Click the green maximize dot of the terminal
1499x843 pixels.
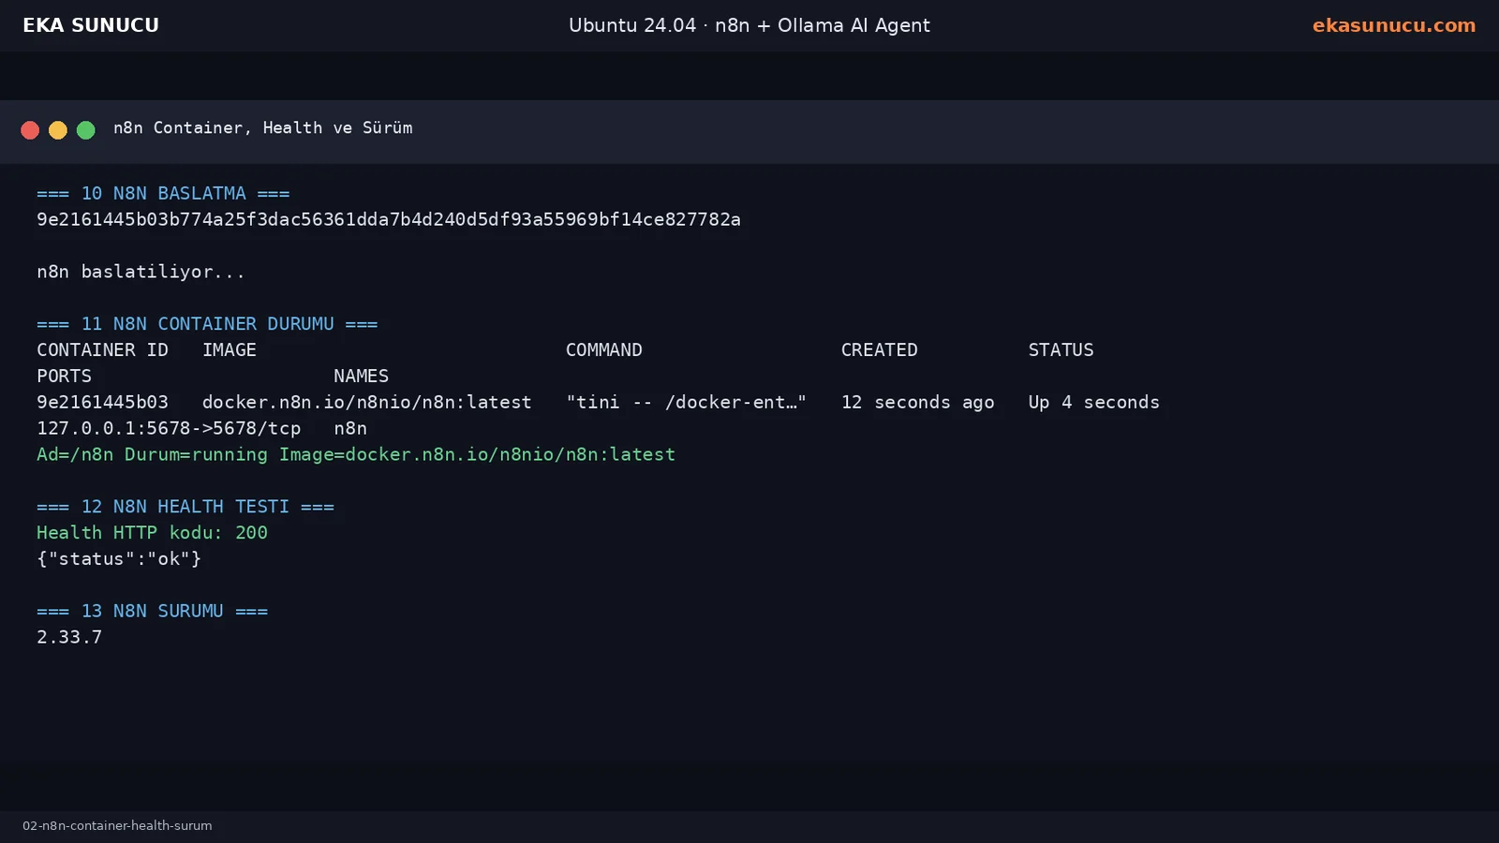(86, 130)
